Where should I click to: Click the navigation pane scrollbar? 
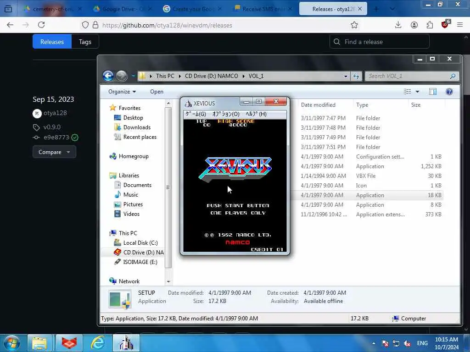(168, 187)
